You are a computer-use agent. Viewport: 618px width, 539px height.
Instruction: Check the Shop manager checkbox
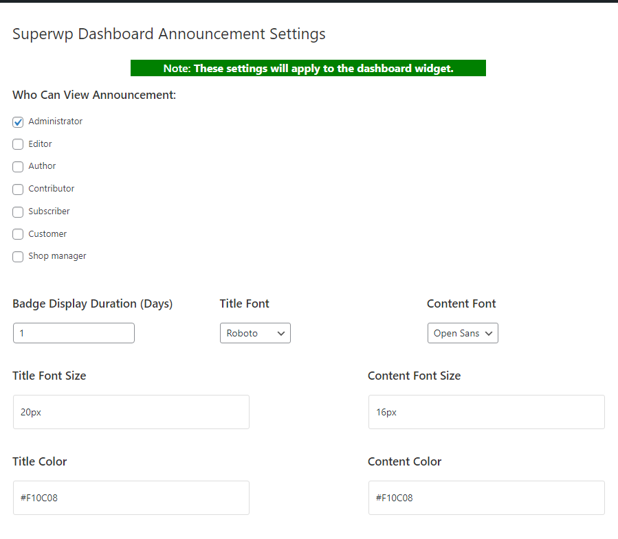click(18, 257)
